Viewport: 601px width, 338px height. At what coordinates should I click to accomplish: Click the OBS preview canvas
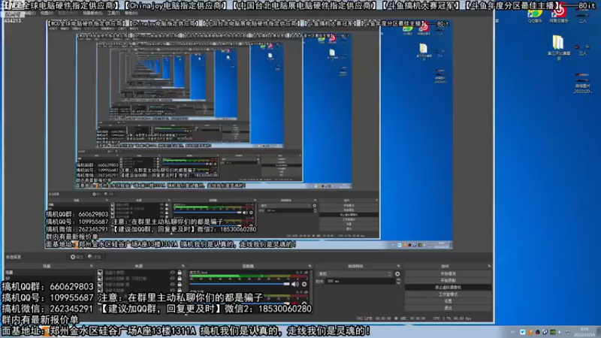pyautogui.click(x=249, y=134)
